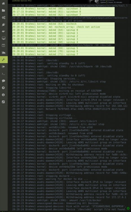Click line with serial 'ST31000528AS_6VP9PRS0'
Screen dimensions: 131x212
pos(70,206)
